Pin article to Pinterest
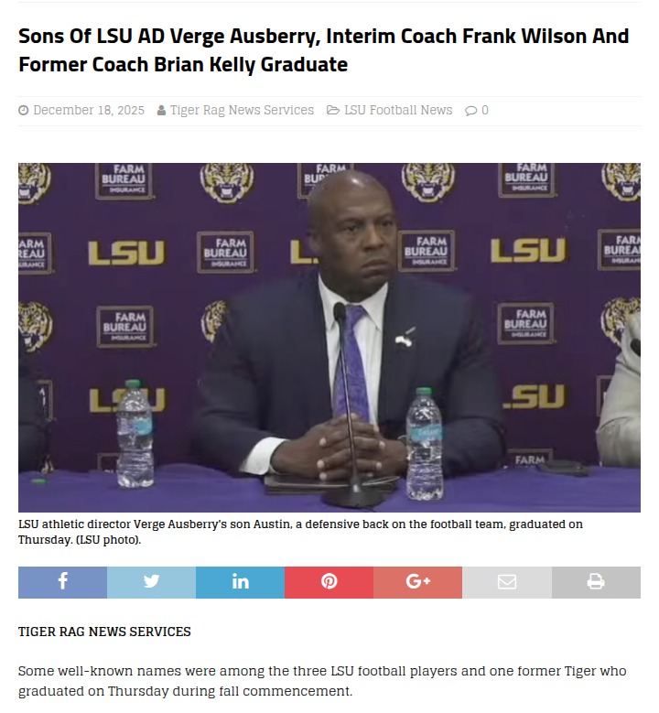The height and width of the screenshot is (713, 659). 329,582
